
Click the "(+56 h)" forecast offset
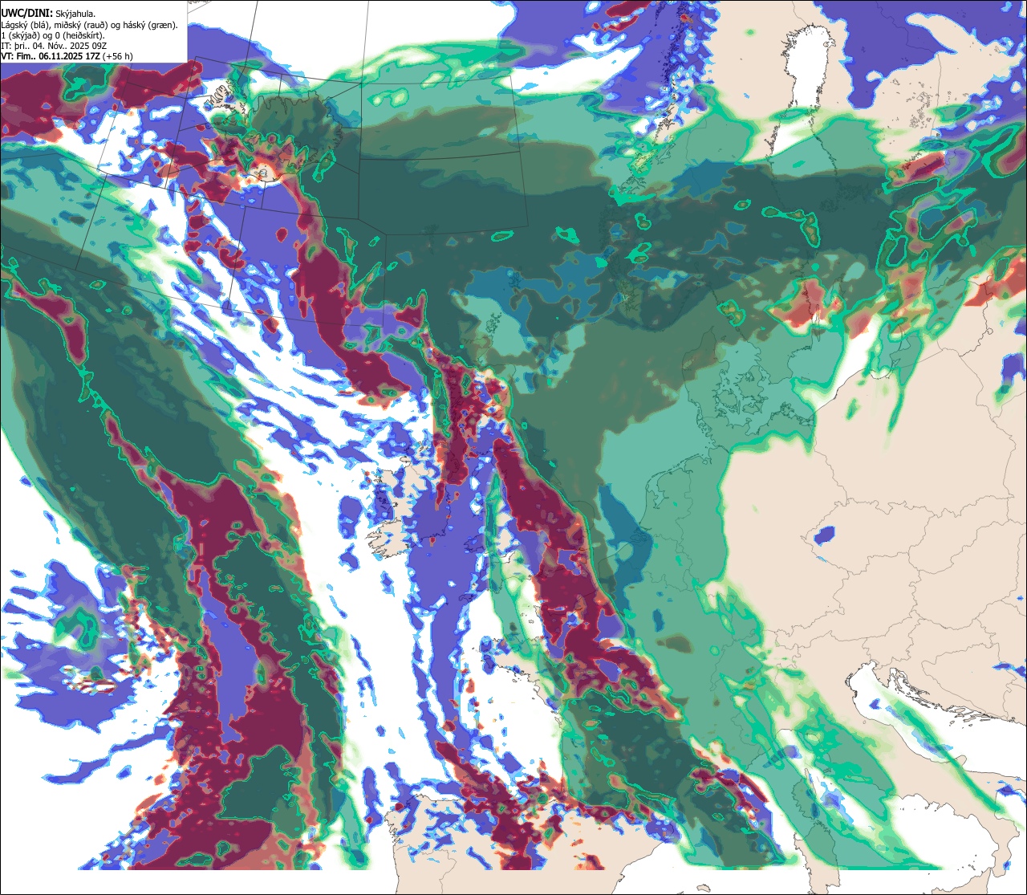[x=117, y=56]
